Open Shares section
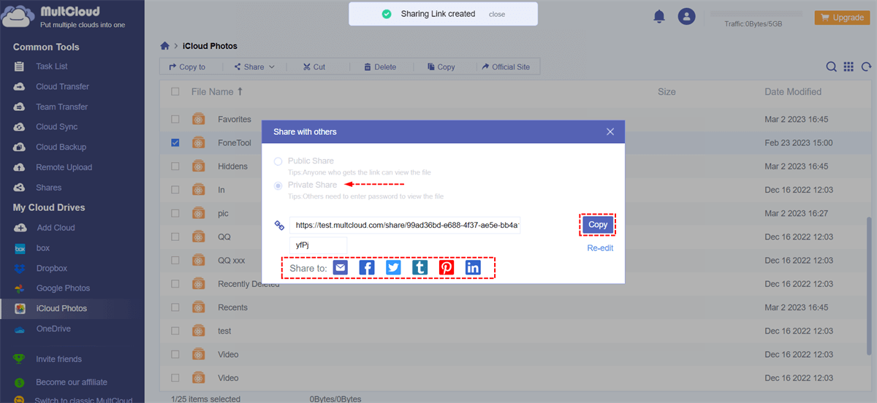The width and height of the screenshot is (877, 403). pyautogui.click(x=48, y=188)
